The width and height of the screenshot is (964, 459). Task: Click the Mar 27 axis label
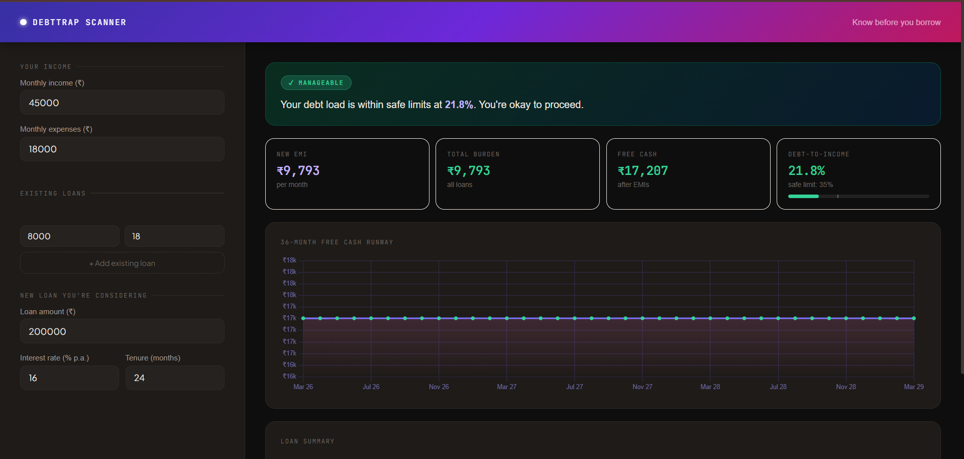coord(507,387)
